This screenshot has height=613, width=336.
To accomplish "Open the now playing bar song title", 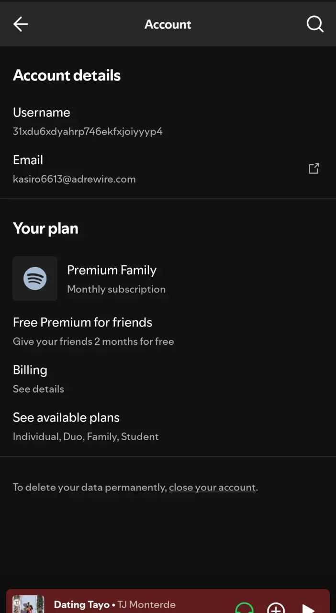I will coord(82,604).
